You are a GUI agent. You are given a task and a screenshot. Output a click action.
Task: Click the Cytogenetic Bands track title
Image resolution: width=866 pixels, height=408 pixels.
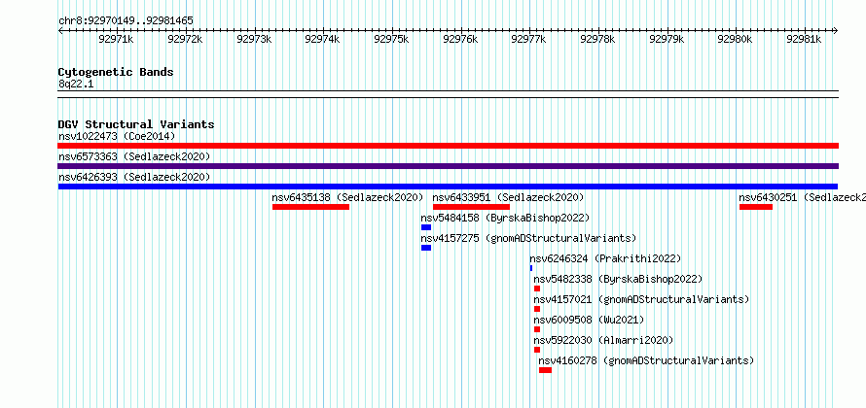(x=116, y=72)
